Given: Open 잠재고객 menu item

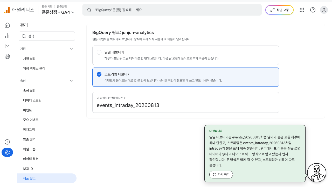Looking at the screenshot, I should 47,130.
